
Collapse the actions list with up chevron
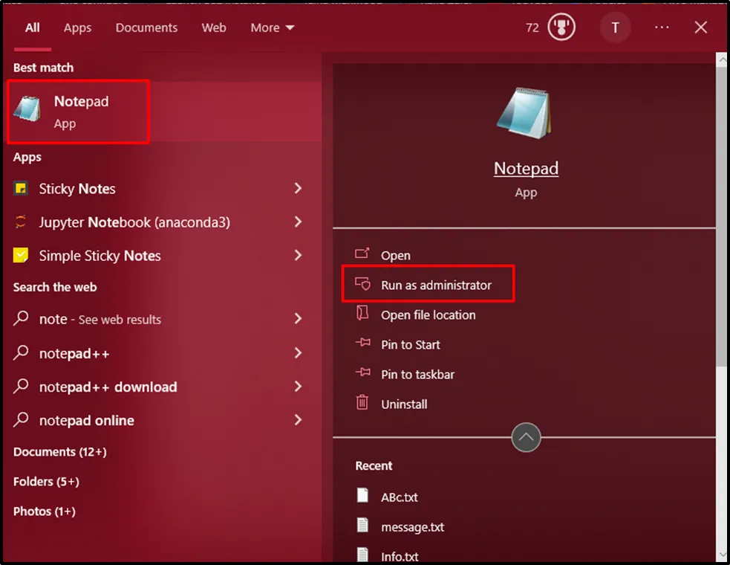pyautogui.click(x=526, y=438)
